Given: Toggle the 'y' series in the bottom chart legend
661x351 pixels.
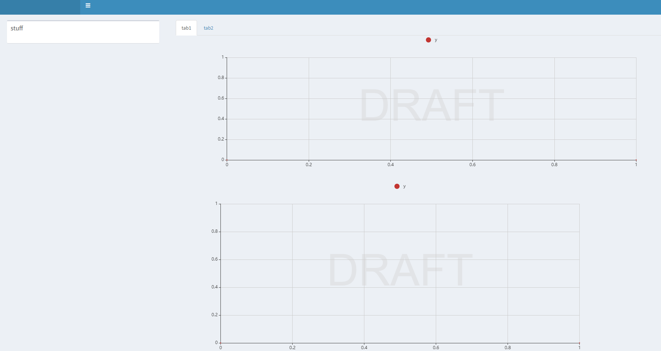Looking at the screenshot, I should pos(404,186).
